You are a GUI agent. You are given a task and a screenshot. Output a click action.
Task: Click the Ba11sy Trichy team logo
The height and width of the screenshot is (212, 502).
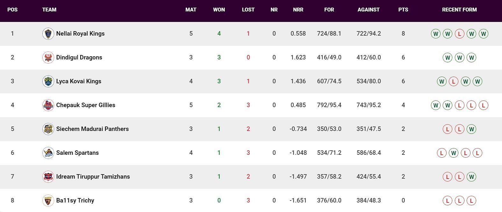[48, 201]
